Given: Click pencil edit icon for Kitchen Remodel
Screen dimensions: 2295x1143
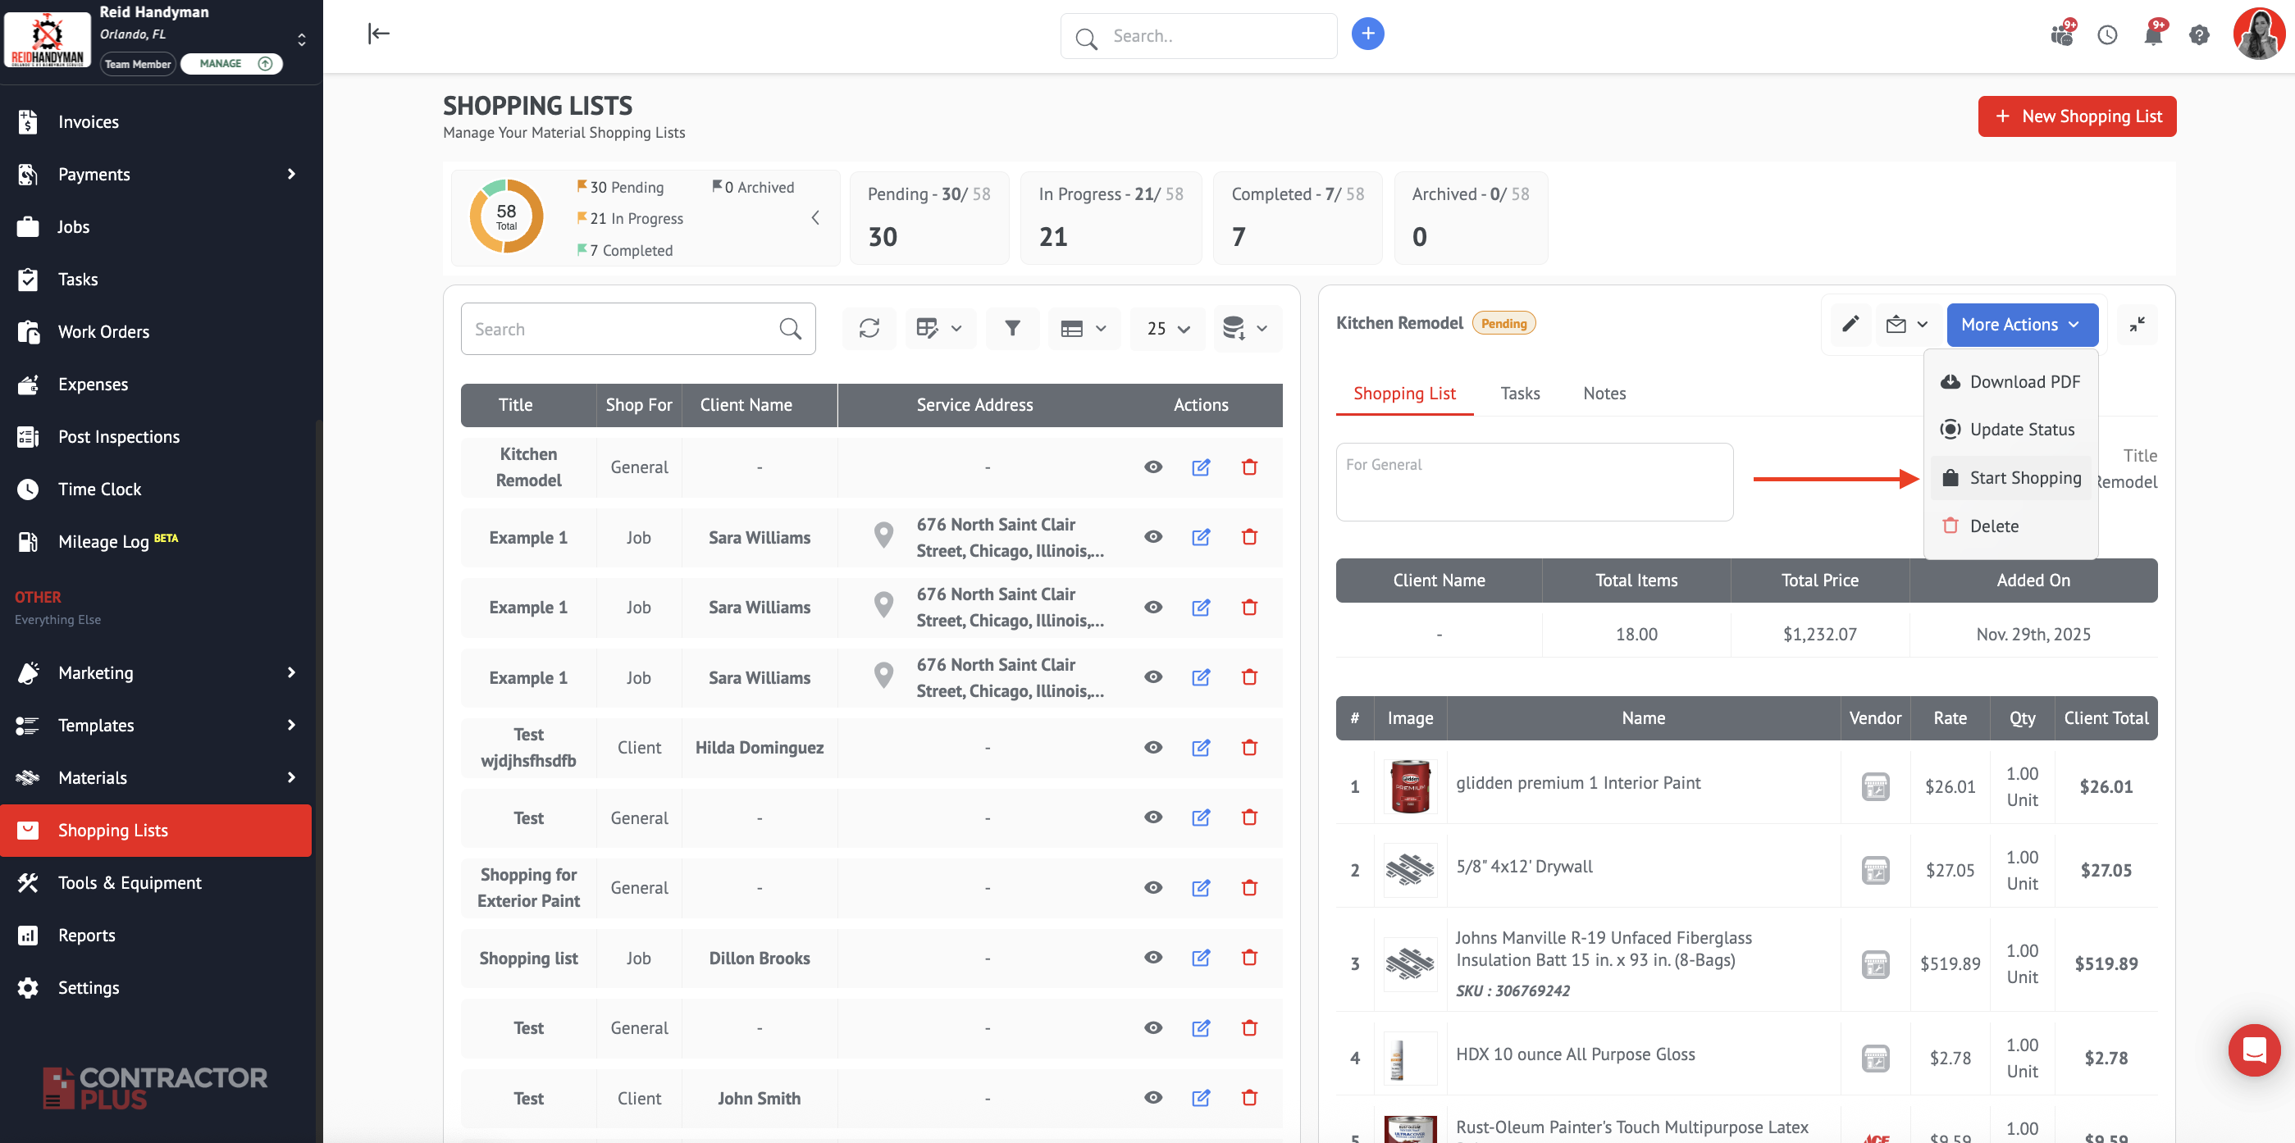Looking at the screenshot, I should (1850, 324).
